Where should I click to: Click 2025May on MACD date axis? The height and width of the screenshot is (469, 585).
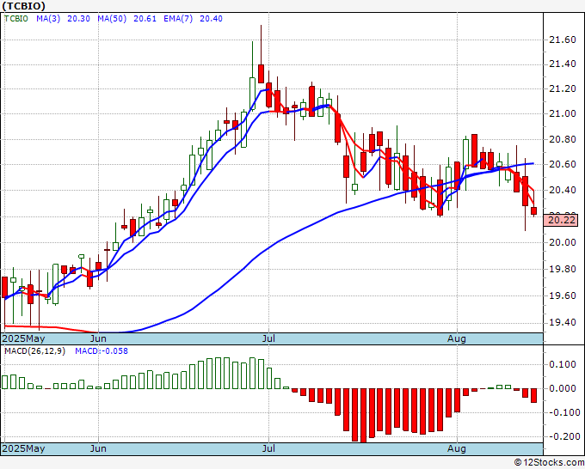[23, 448]
